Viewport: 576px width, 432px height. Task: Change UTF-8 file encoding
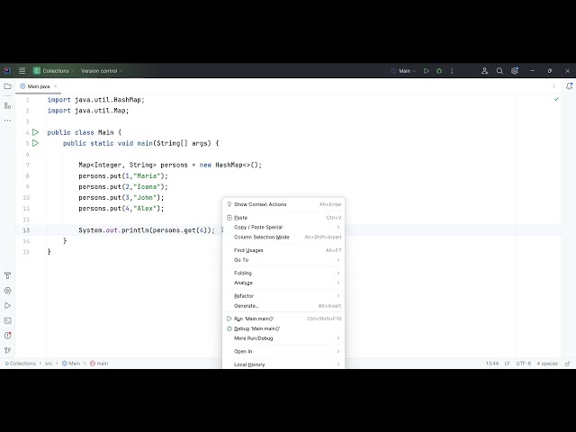point(524,364)
